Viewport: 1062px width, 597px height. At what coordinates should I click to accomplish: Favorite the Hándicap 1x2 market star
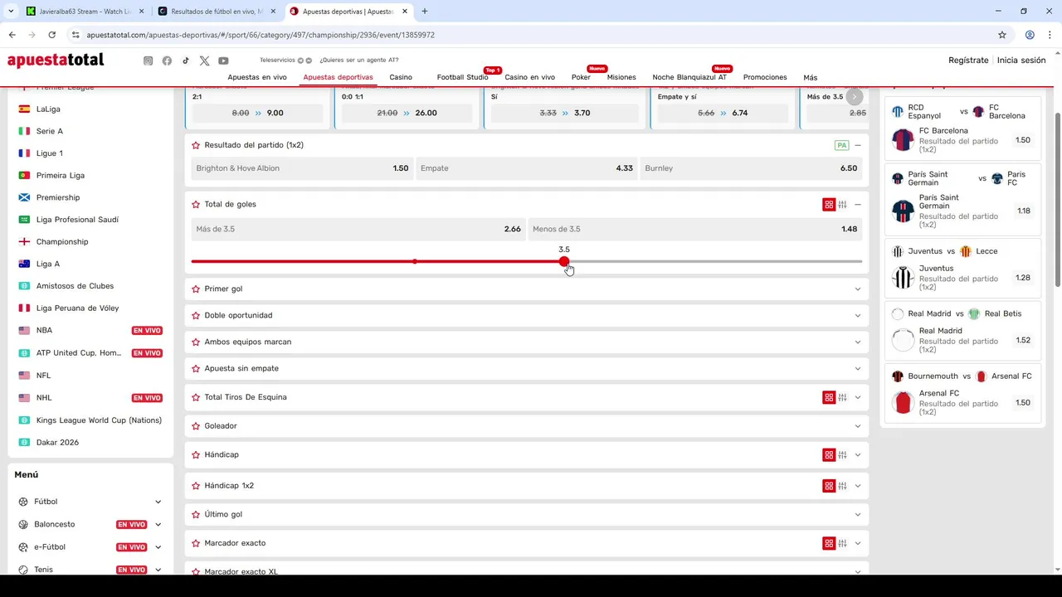(x=196, y=486)
